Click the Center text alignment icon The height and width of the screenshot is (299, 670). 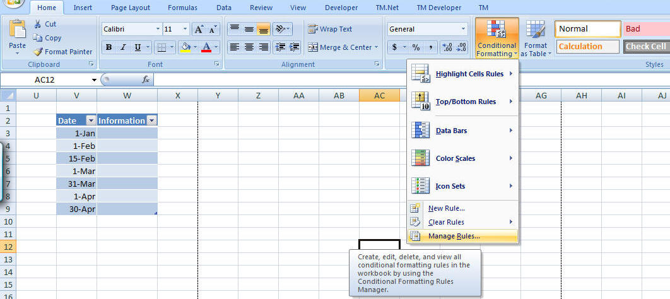pyautogui.click(x=249, y=47)
